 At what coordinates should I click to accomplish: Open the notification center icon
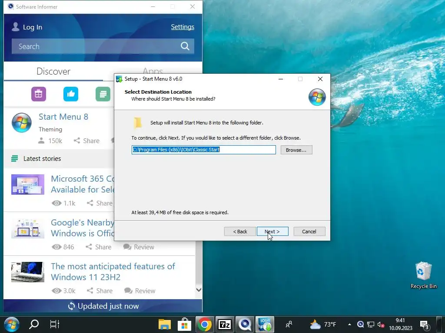pyautogui.click(x=425, y=325)
